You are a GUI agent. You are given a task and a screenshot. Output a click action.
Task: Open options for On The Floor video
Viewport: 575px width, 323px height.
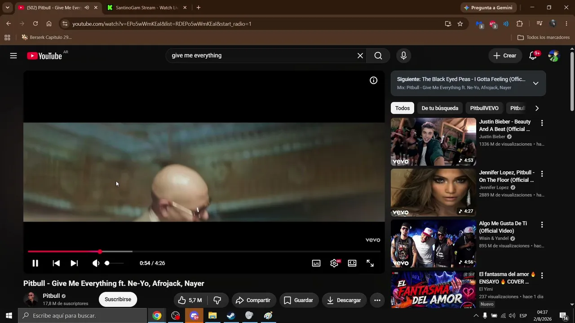[542, 174]
